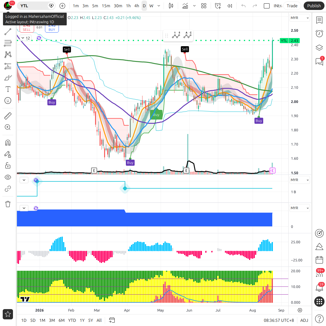Screen dimensions: 326x326
Task: Collapse the 12 indicators legend
Action: click(26, 38)
